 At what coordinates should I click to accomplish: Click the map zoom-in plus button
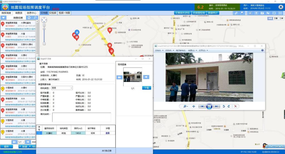click(x=44, y=25)
